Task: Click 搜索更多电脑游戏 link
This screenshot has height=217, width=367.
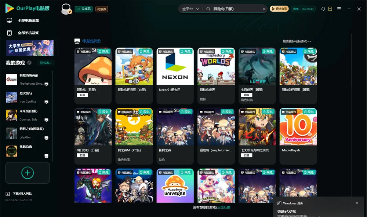Action: point(297,41)
